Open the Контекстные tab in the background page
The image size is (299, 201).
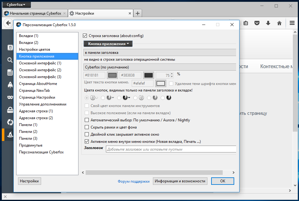tap(276, 66)
